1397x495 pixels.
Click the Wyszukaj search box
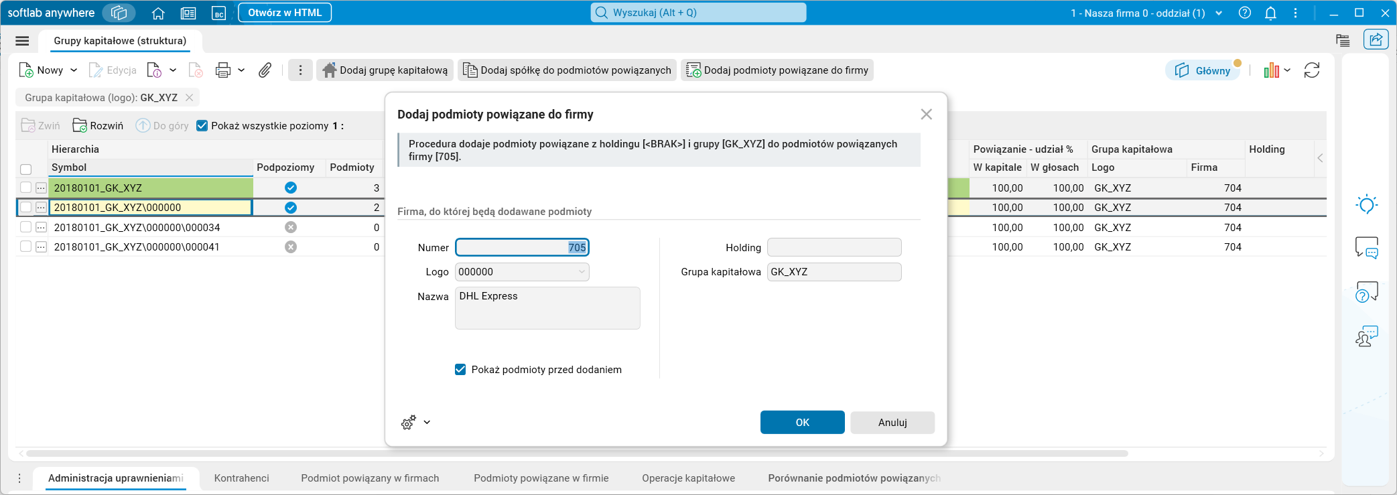(x=698, y=13)
